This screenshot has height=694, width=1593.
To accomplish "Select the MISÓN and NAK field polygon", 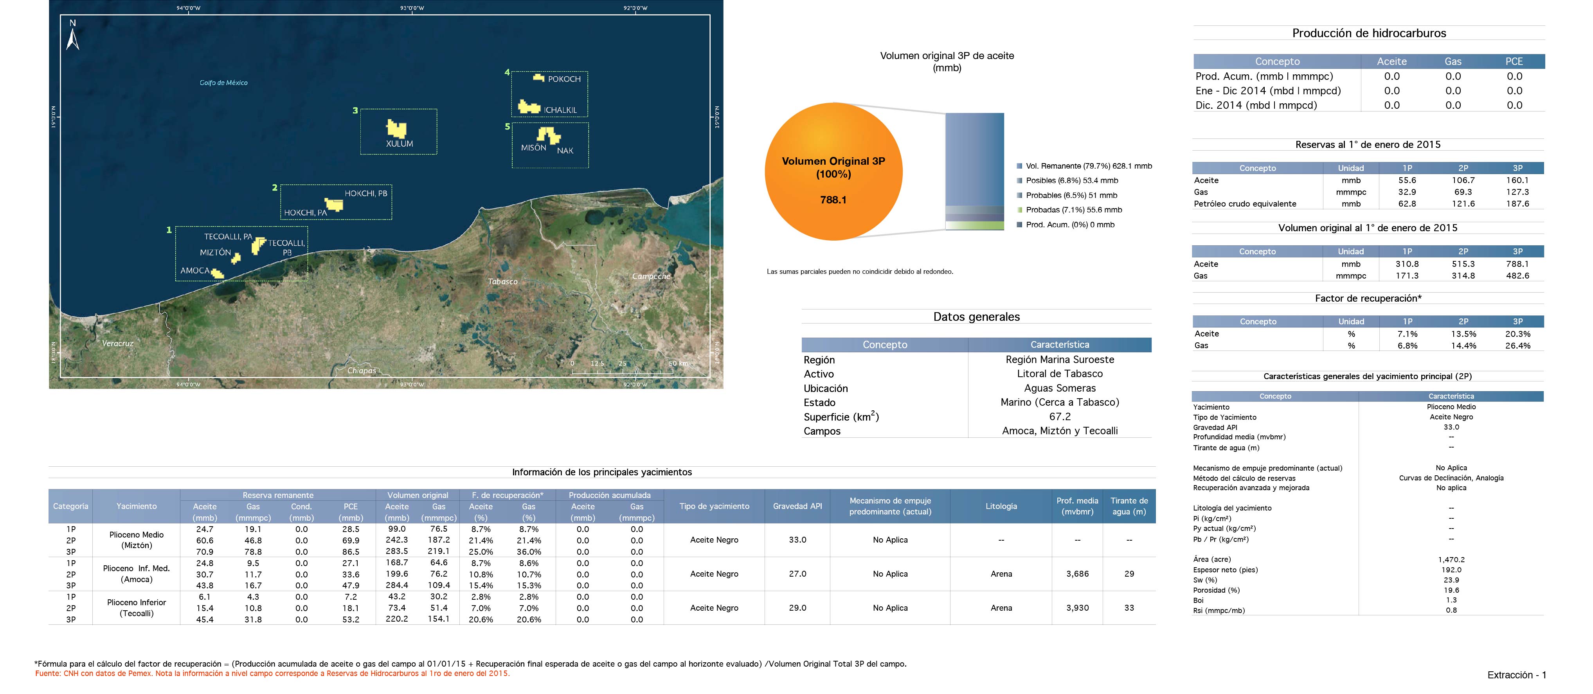I will 547,135.
